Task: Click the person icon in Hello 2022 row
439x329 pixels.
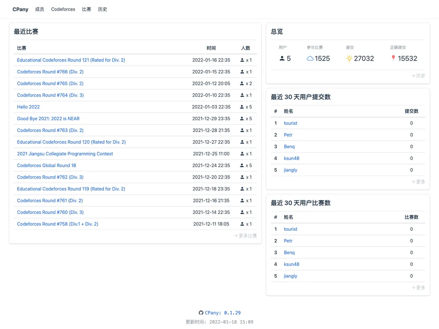Action: [x=242, y=107]
